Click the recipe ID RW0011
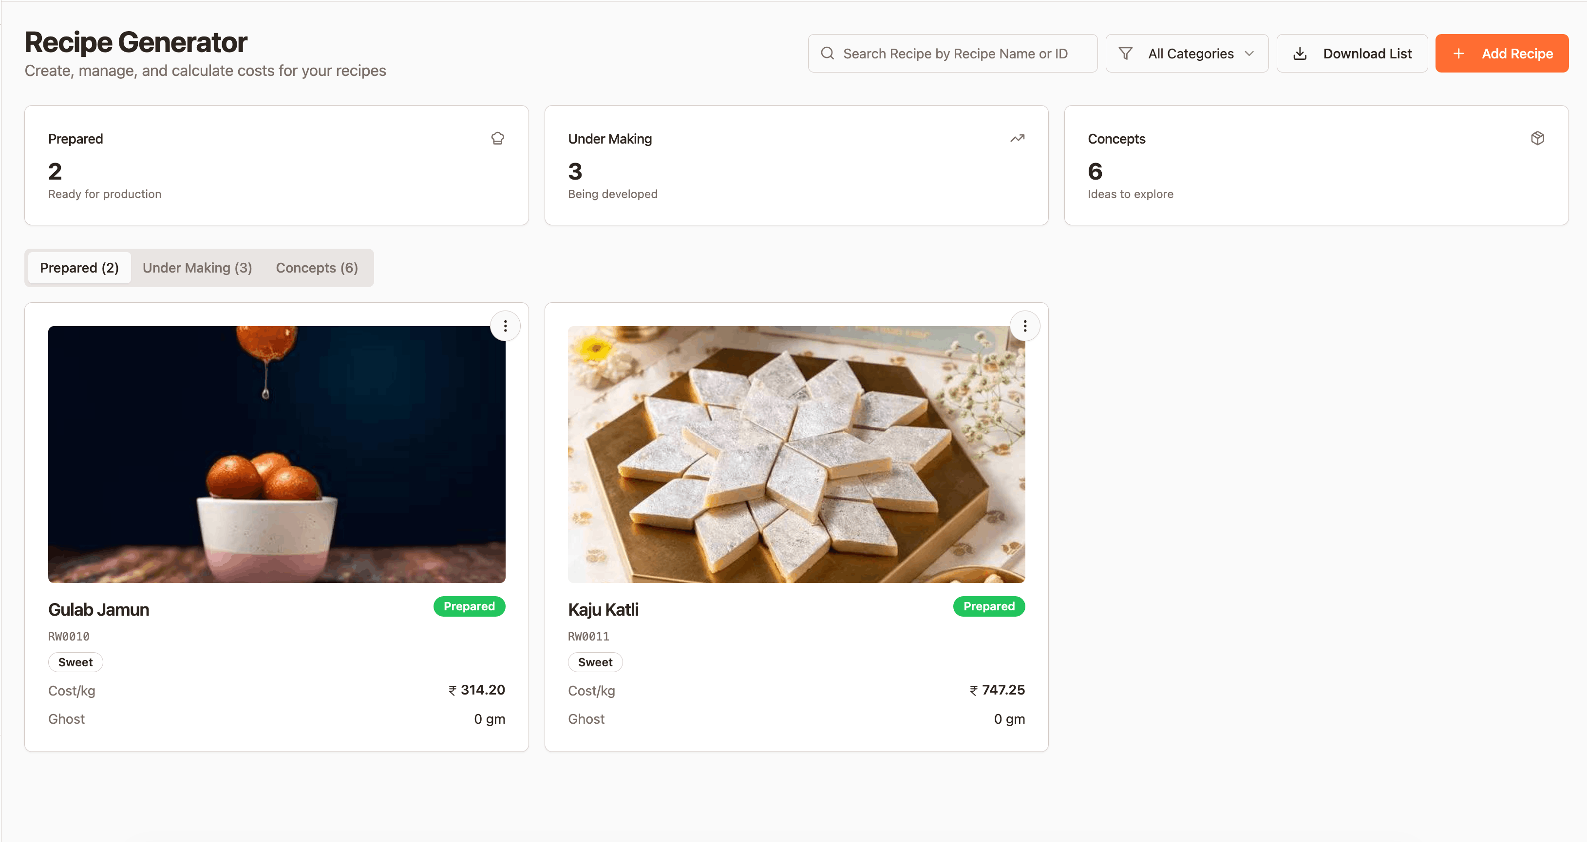 pos(589,637)
